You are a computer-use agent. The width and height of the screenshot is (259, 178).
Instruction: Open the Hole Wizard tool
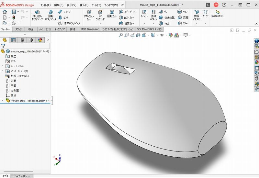[x=100, y=15]
